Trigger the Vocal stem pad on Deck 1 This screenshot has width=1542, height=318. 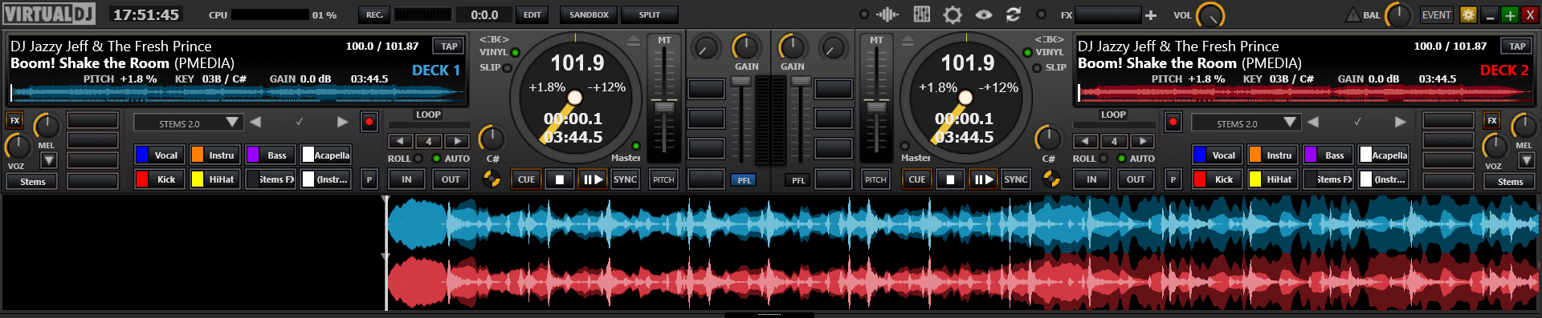tap(159, 155)
